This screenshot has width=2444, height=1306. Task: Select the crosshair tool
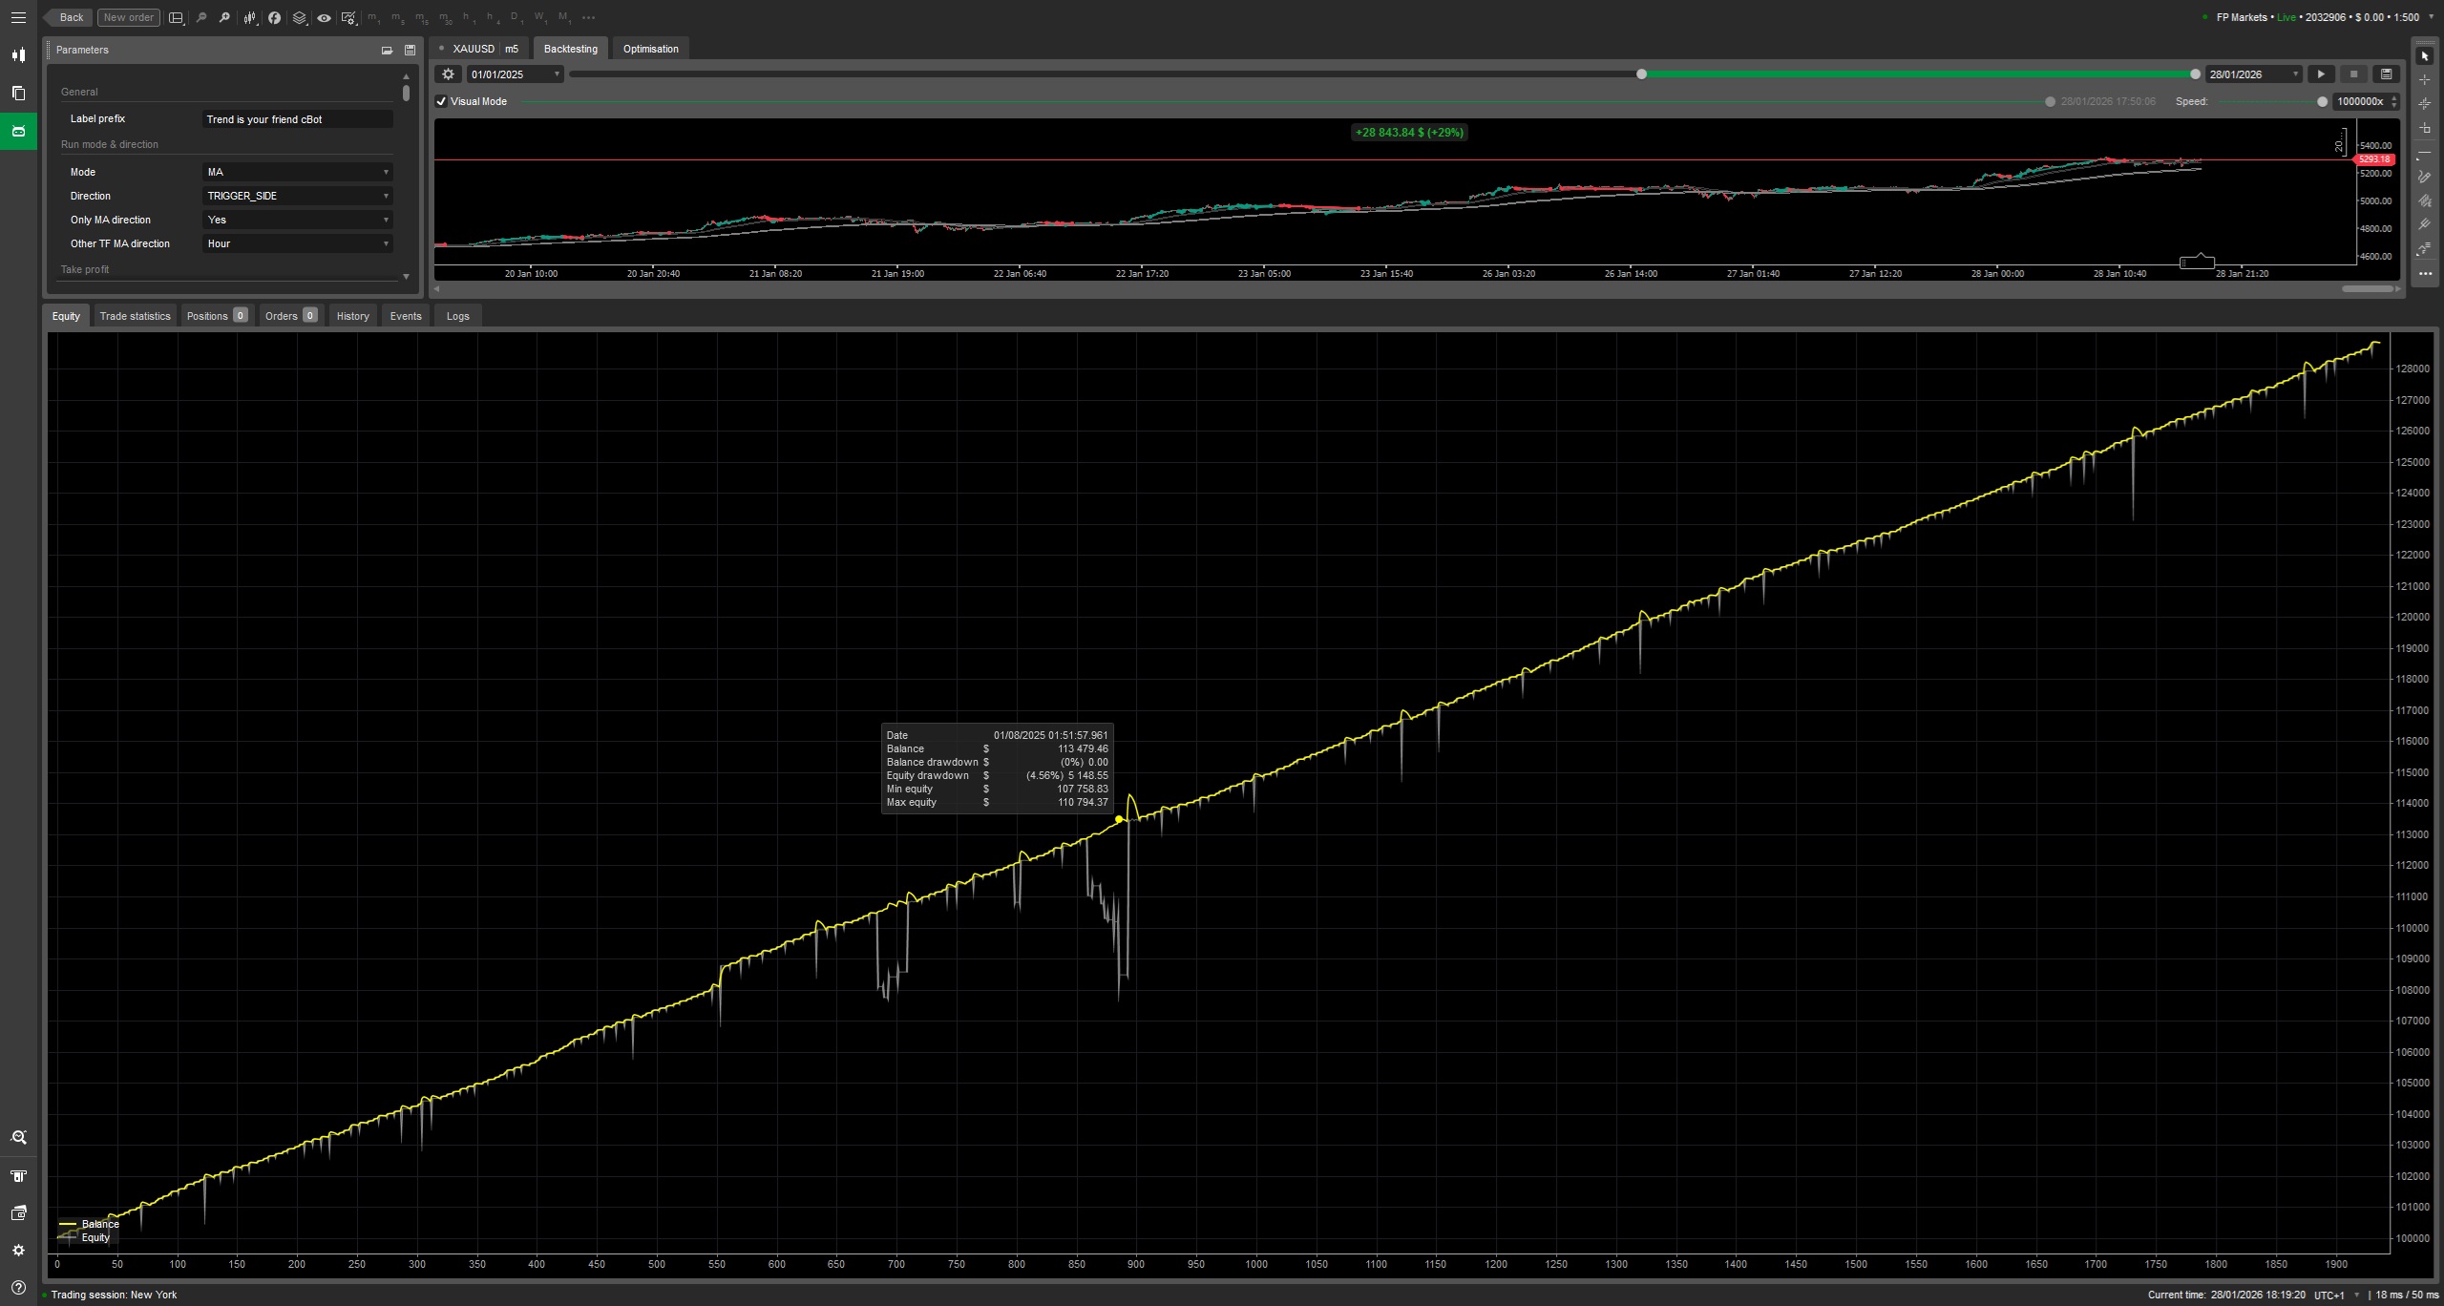tap(2425, 79)
